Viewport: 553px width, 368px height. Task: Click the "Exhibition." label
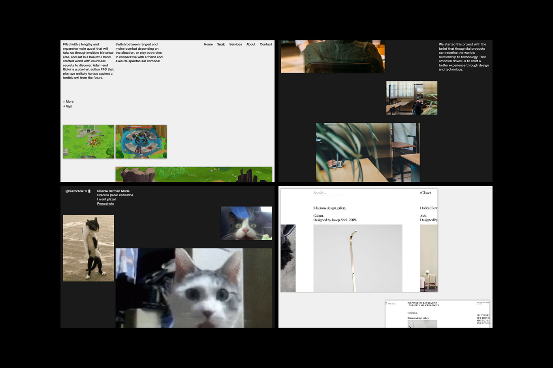click(412, 313)
